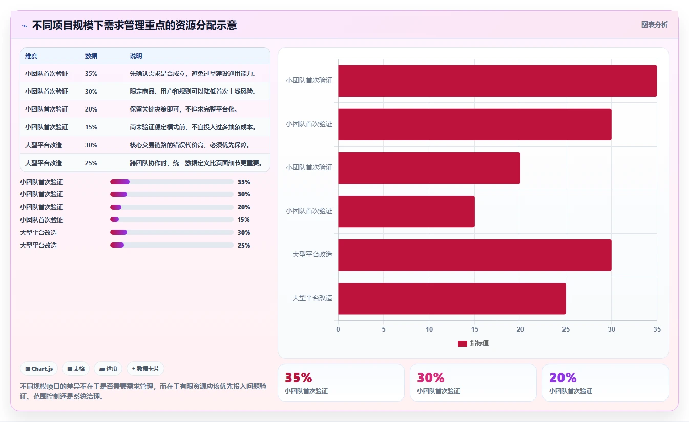The width and height of the screenshot is (689, 422).
Task: Click the chart bar reaching 25
Action: 452,298
